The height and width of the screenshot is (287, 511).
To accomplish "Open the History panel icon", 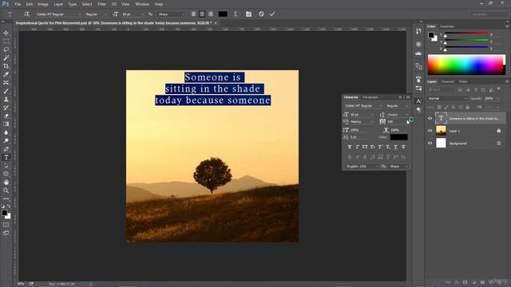I will click(x=418, y=31).
